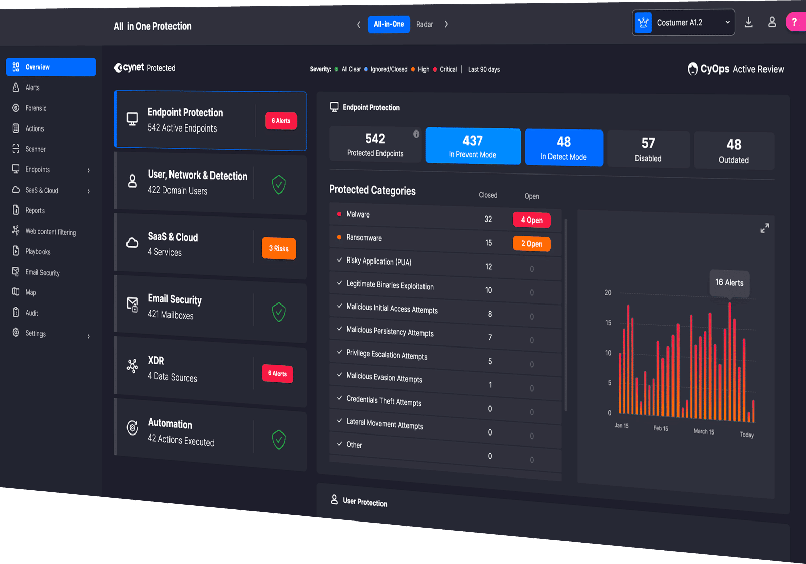Select the In Prevent Mode tile
806x564 pixels.
[x=473, y=146]
